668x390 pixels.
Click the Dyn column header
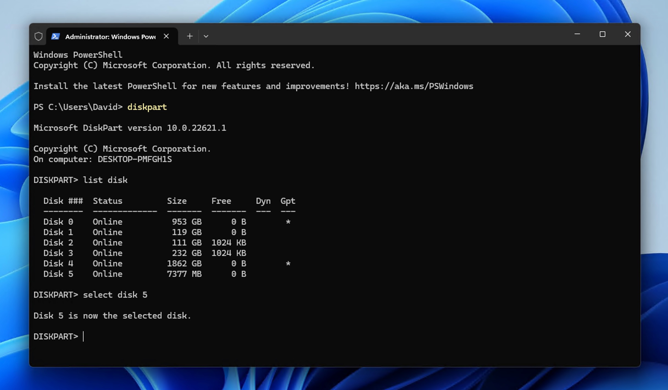(263, 201)
